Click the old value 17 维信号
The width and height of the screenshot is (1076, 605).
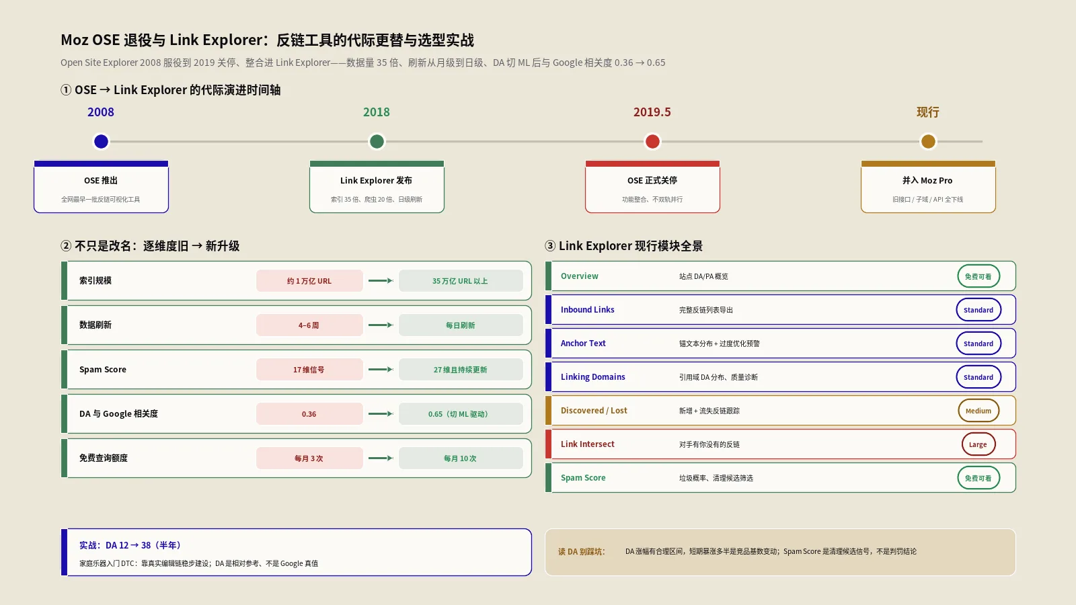coord(309,370)
